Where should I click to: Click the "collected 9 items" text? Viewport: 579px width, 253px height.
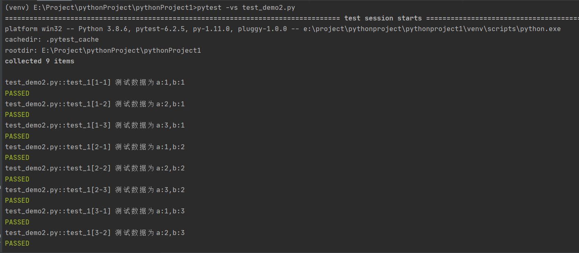tap(40, 61)
